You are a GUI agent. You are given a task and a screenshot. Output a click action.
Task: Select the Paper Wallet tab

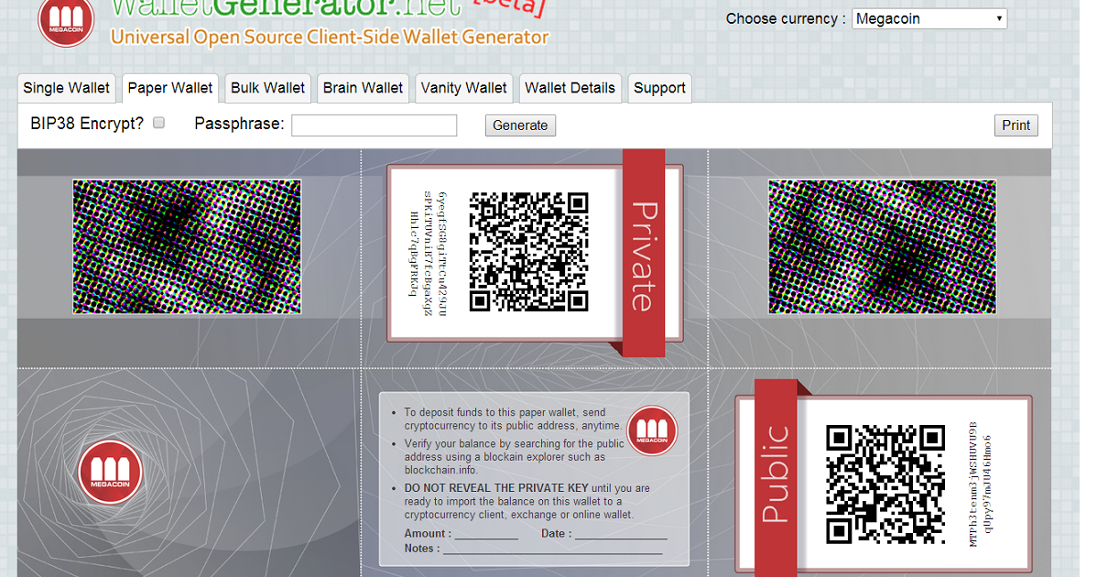click(170, 88)
